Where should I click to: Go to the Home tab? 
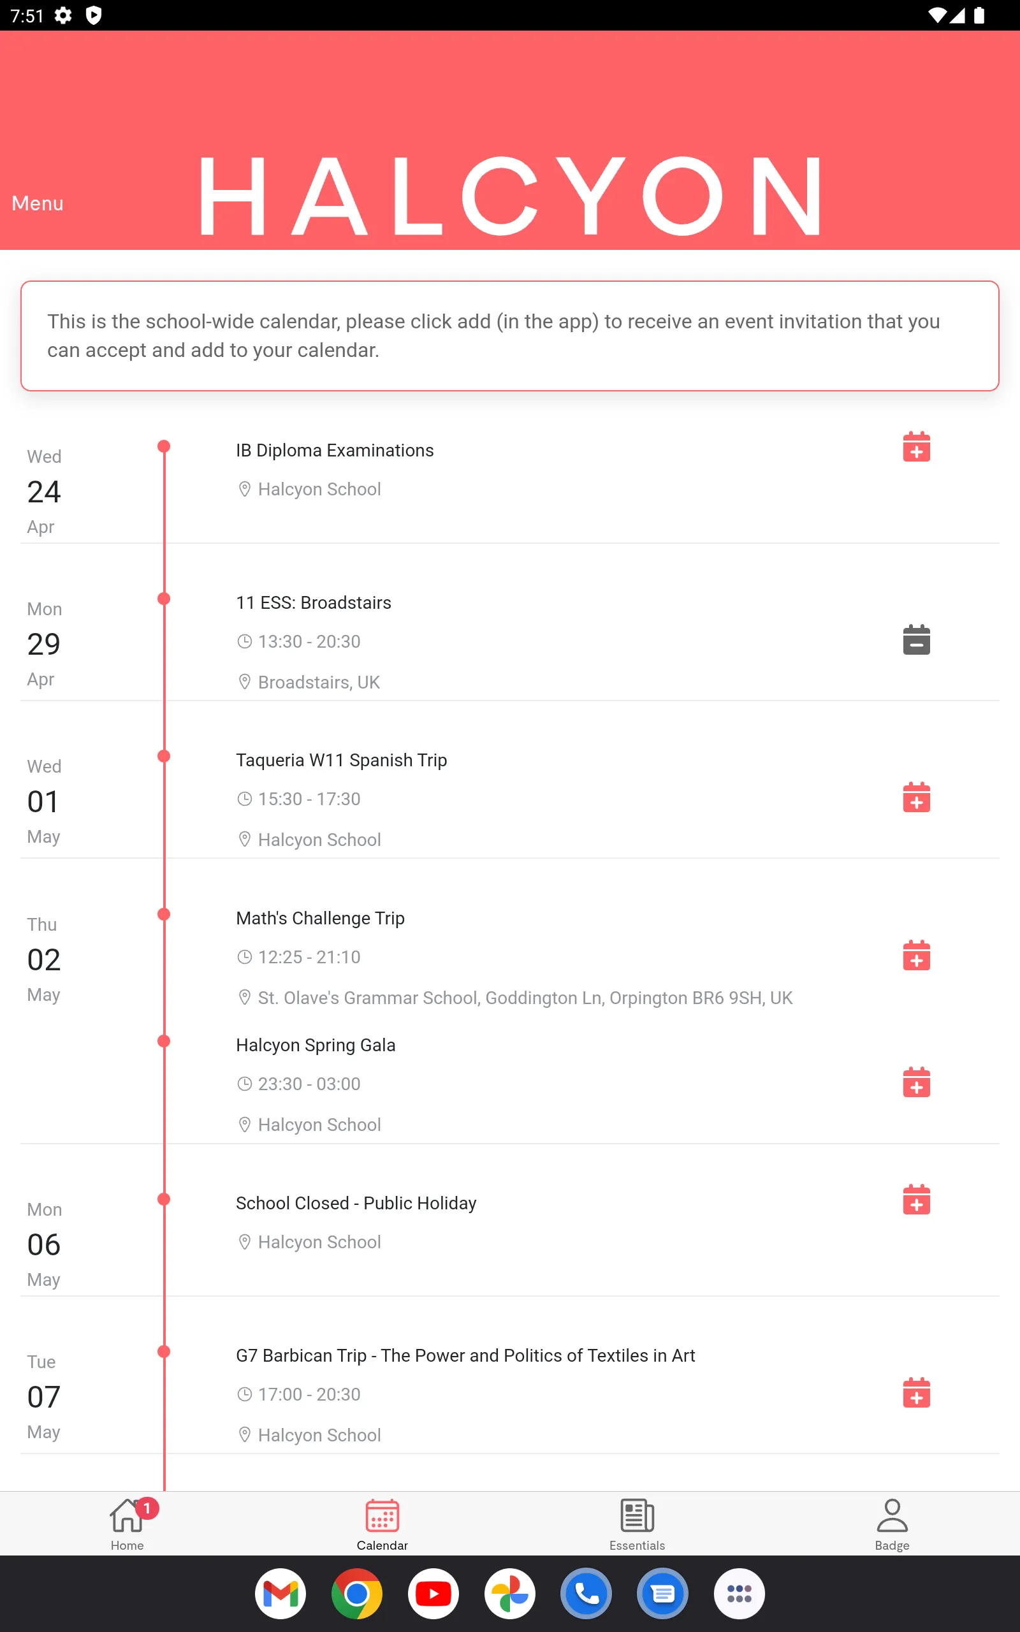tap(127, 1524)
